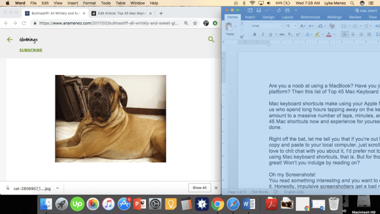Viewport: 380px width, 214px height.
Task: Open the Paste options dropdown arrow
Action: pyautogui.click(x=236, y=27)
